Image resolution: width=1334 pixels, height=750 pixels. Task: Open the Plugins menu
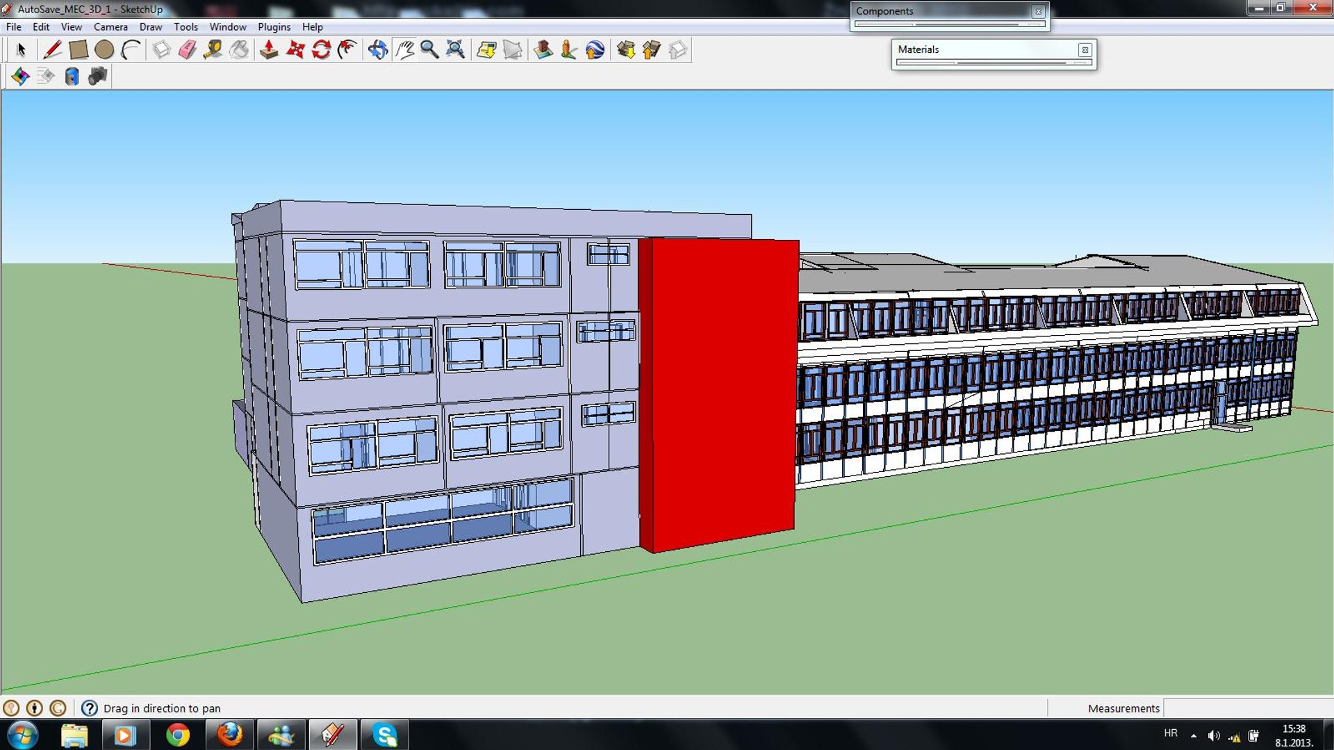click(274, 27)
